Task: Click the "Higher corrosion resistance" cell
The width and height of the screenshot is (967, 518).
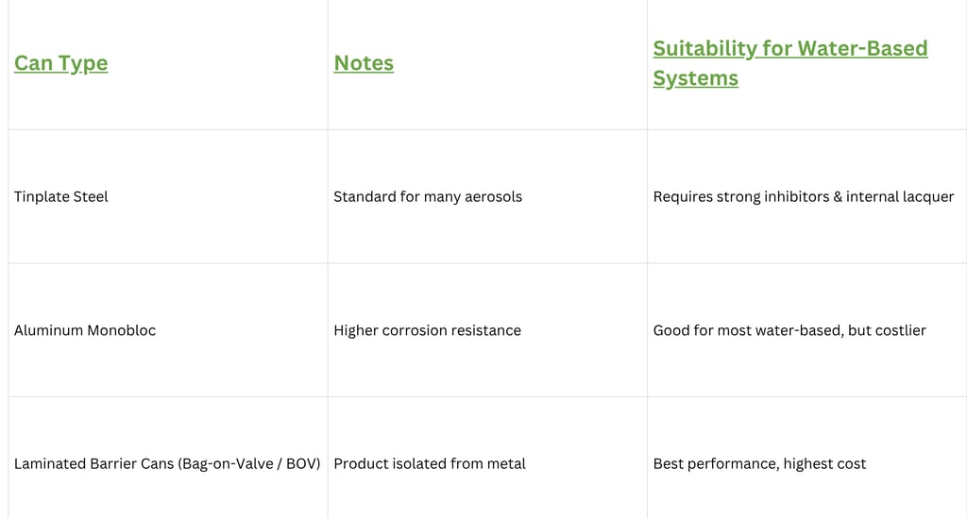Action: pos(427,330)
